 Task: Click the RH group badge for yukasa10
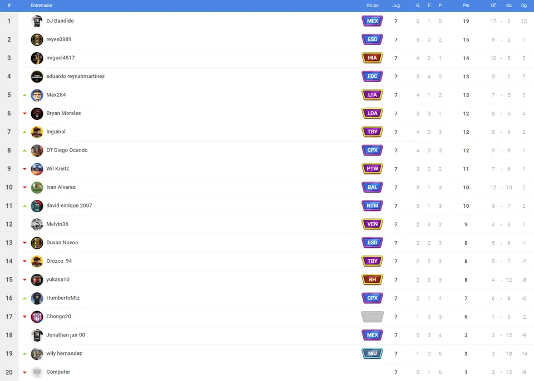[x=372, y=279]
